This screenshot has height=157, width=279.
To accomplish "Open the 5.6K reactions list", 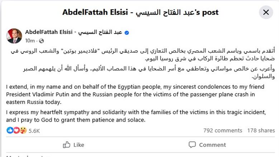I will 34,131.
